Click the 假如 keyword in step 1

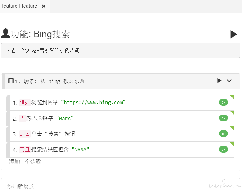25,102
